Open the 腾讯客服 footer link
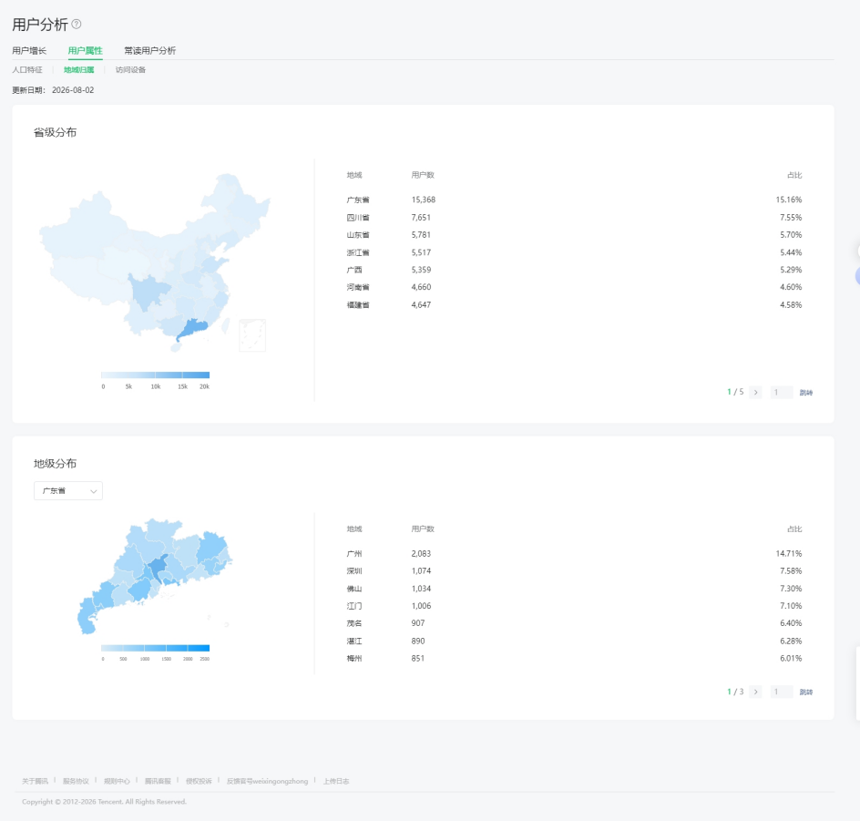Screen dimensions: 860x821 (x=158, y=781)
